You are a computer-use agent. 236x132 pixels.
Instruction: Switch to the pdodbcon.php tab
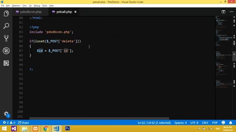pos(31,12)
